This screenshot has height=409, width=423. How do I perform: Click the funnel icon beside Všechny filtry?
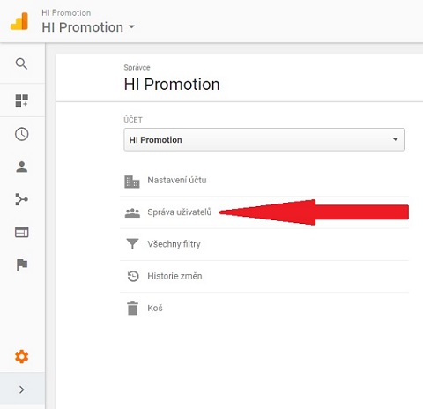pos(132,244)
